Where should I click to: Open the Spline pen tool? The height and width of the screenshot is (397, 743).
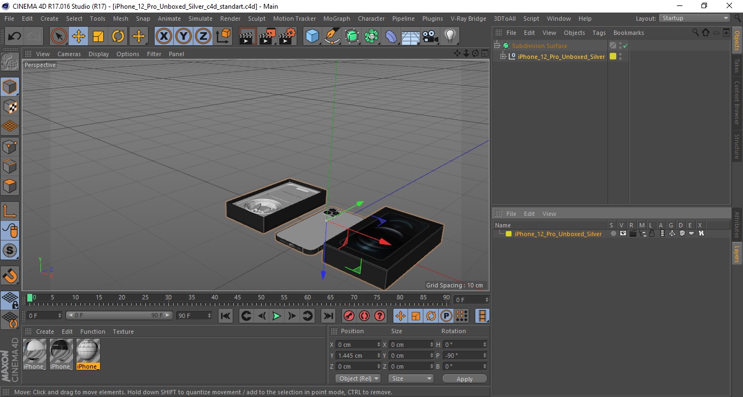coord(332,37)
